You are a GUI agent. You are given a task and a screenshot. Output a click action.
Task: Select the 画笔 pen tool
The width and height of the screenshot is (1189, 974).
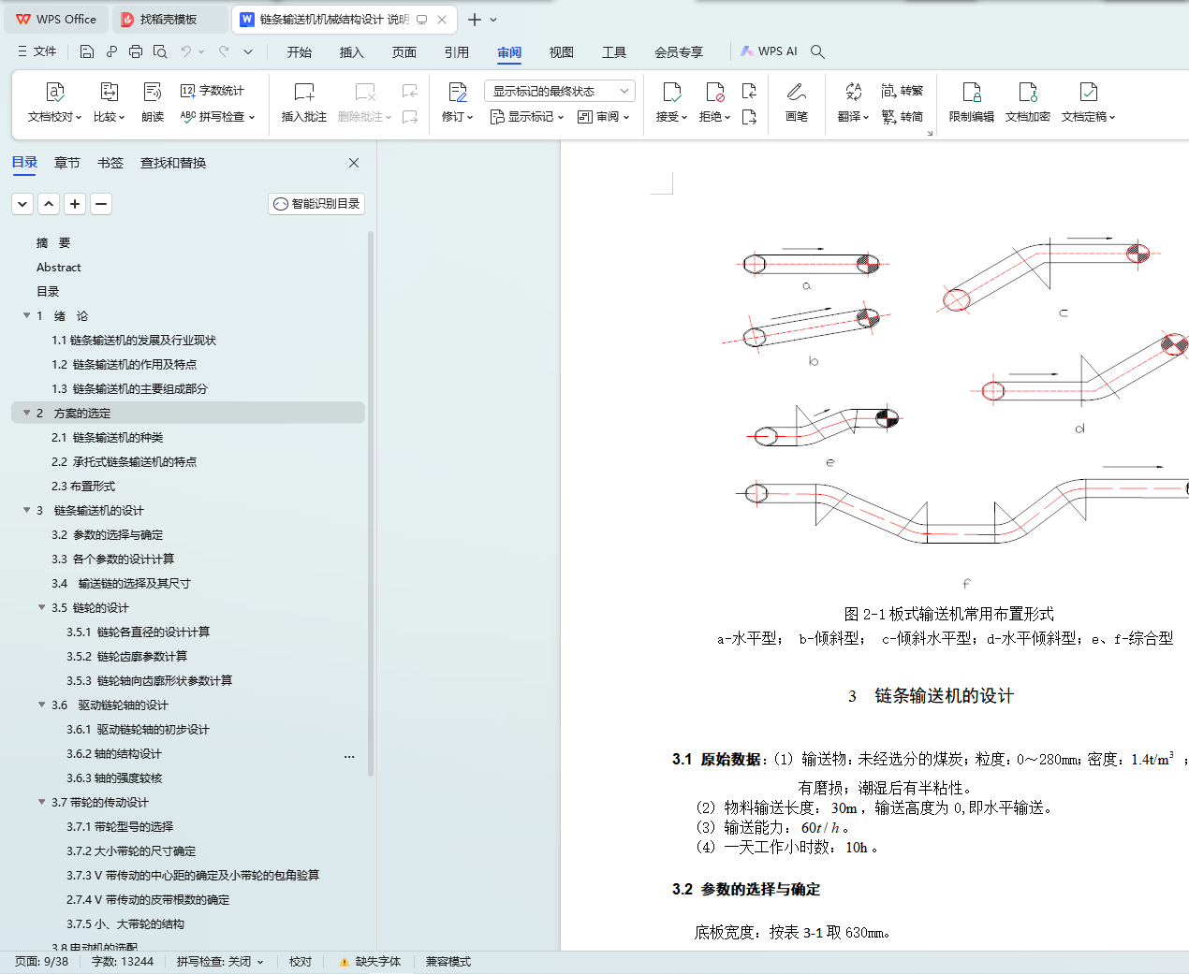point(797,103)
